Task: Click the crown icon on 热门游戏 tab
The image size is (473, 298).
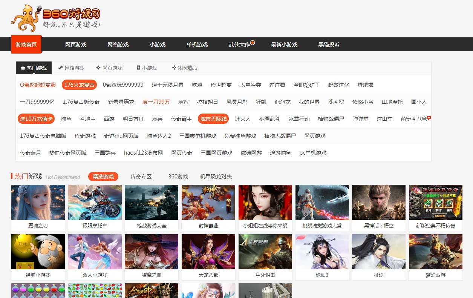Action: [23, 68]
